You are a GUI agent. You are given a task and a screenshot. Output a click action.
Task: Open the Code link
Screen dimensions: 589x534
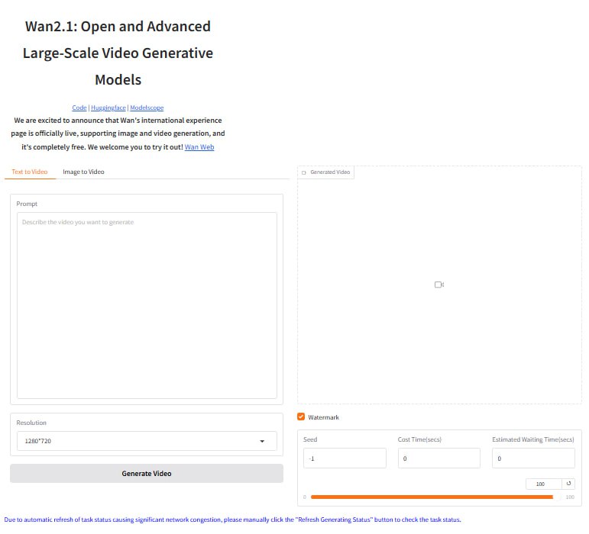(79, 108)
